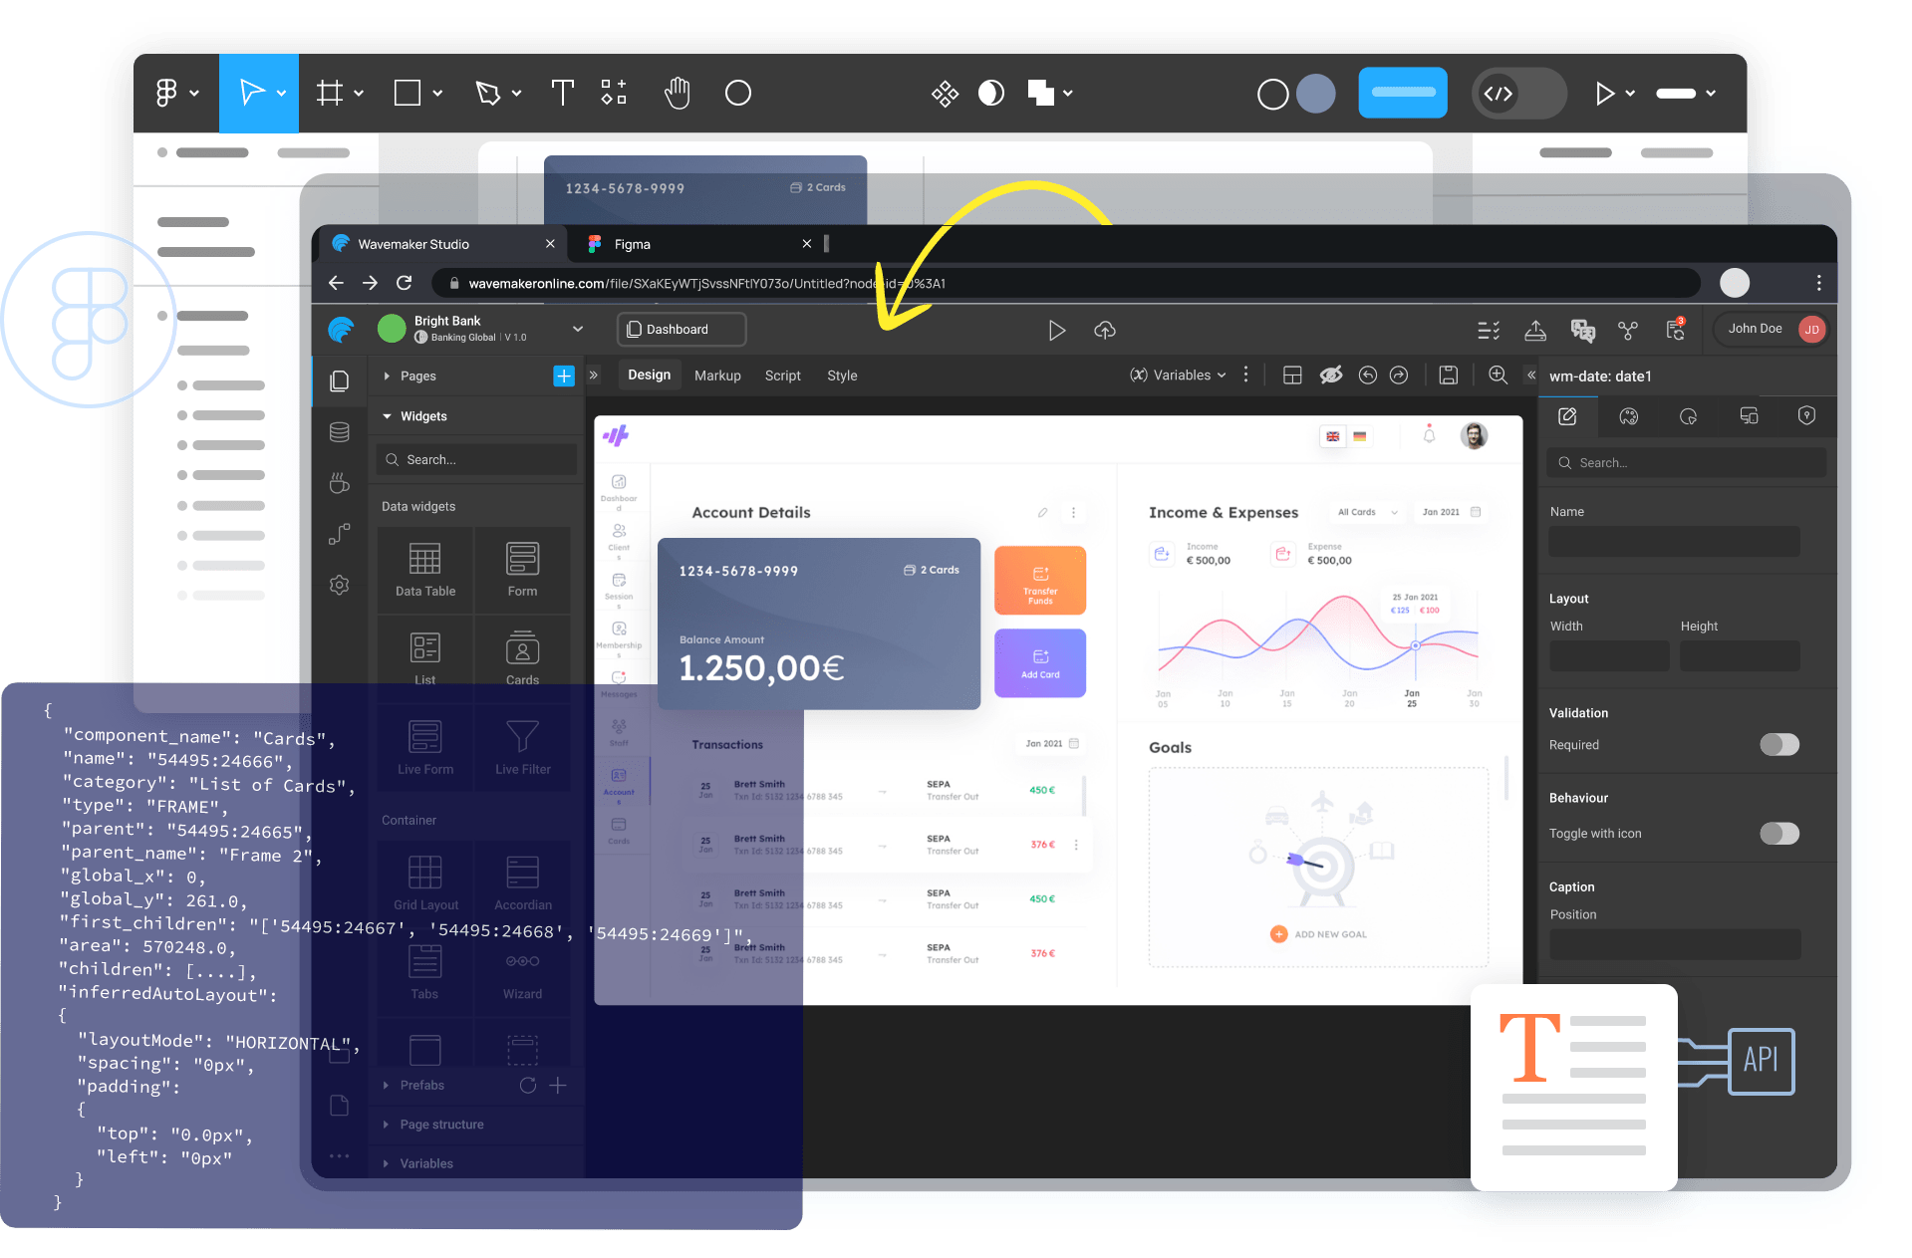This screenshot has width=1912, height=1258.
Task: Open the Databases sidebar icon
Action: (x=339, y=432)
